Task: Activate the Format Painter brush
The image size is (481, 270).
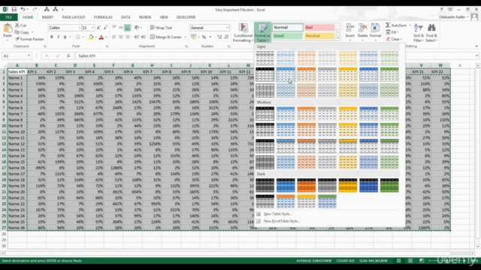Action: 17,39
